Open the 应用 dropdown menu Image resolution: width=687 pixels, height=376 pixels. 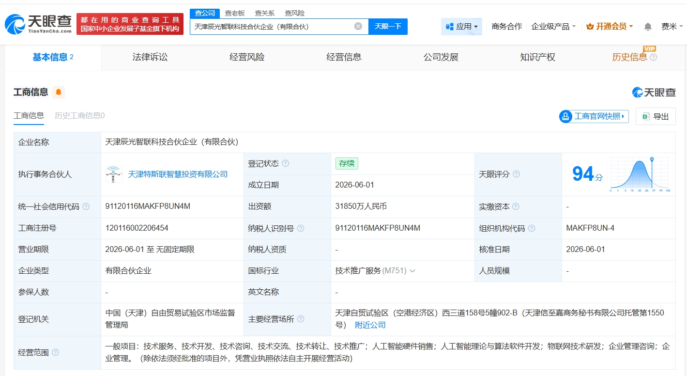coord(461,27)
